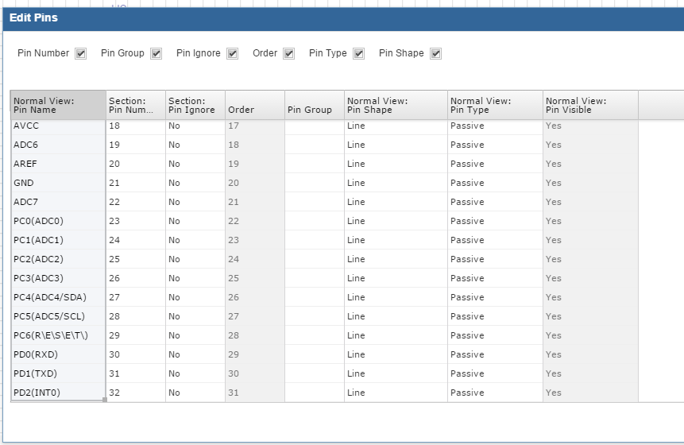This screenshot has width=684, height=445.
Task: Click pin number 21 in GND row
Action: (136, 183)
